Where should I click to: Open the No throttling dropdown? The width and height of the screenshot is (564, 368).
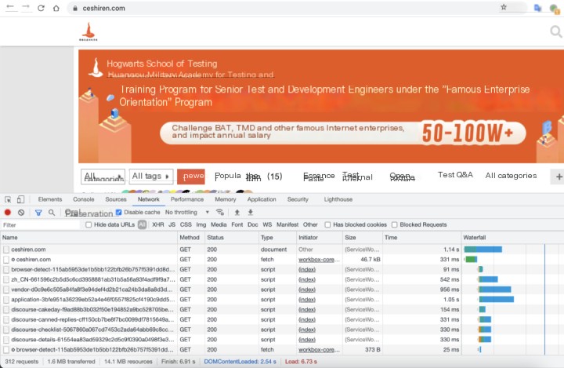(186, 213)
